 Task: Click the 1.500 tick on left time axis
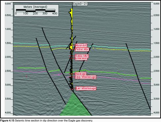click(8, 43)
